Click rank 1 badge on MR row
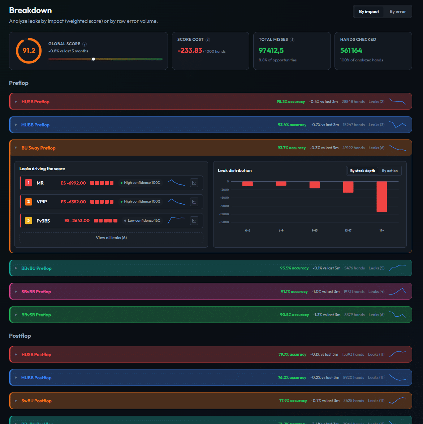The width and height of the screenshot is (423, 424). coord(29,183)
